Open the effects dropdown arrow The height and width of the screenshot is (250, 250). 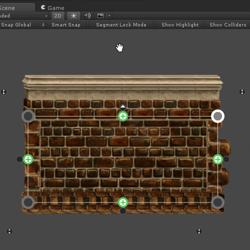click(x=109, y=16)
